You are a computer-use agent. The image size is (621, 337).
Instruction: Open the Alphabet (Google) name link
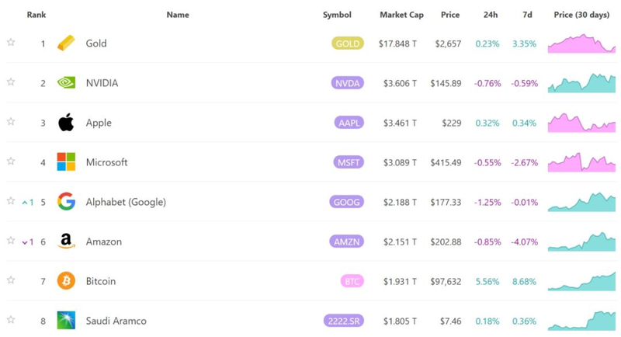(126, 202)
